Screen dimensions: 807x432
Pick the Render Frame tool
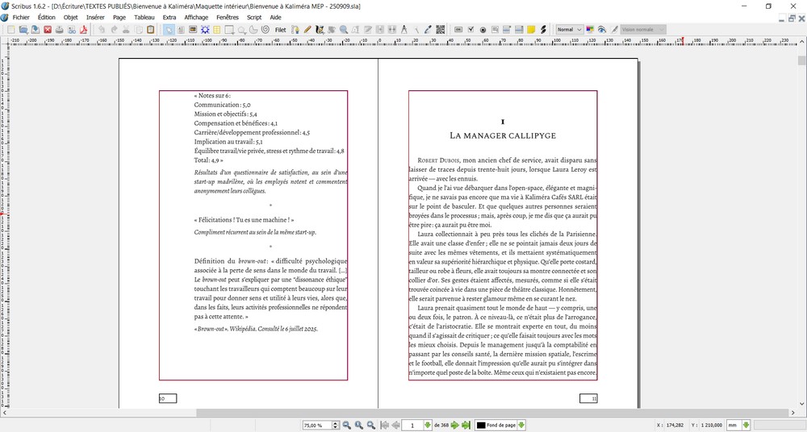[205, 29]
